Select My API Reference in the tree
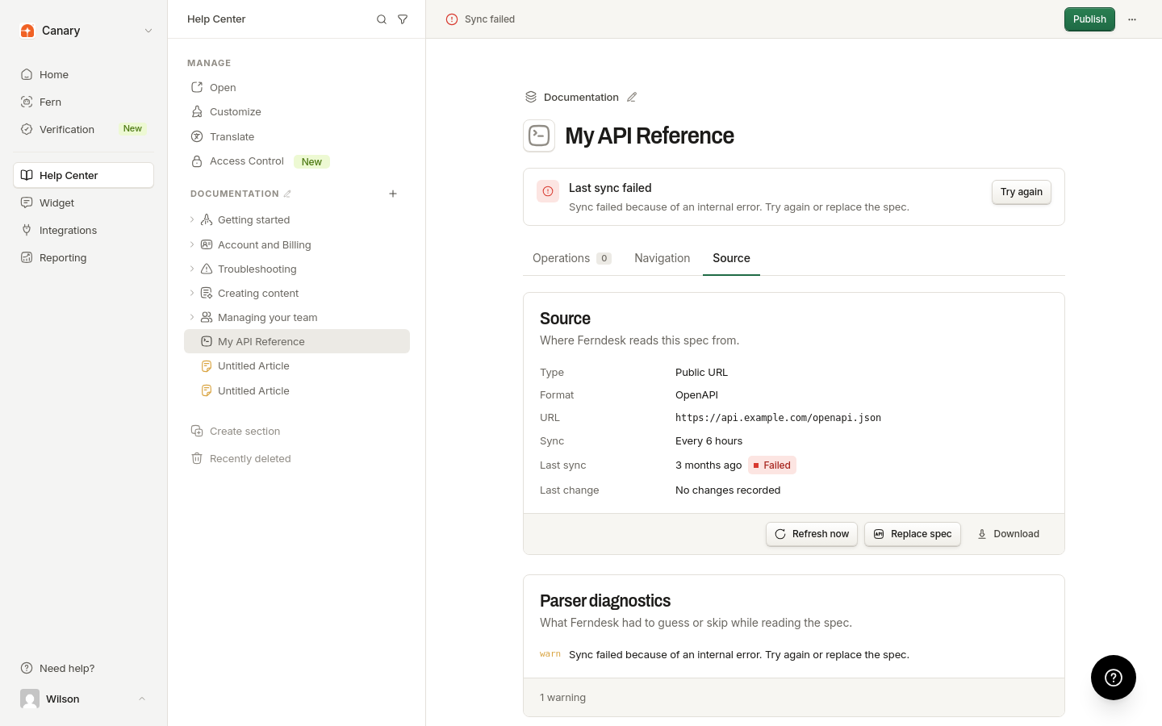 point(297,341)
